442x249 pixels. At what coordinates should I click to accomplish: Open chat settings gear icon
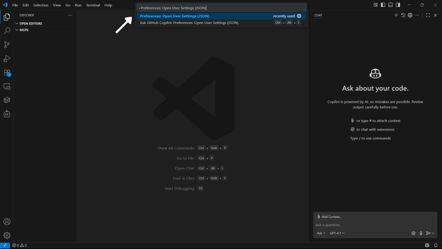point(410,15)
